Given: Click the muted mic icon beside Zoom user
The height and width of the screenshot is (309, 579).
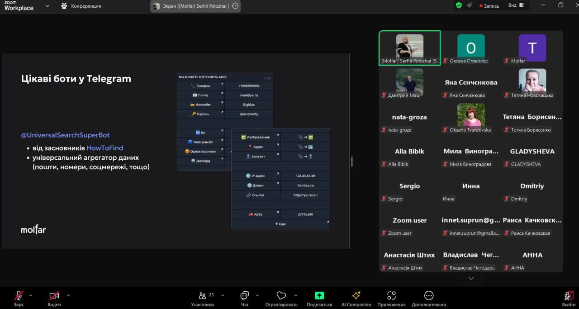Looking at the screenshot, I should coord(384,233).
